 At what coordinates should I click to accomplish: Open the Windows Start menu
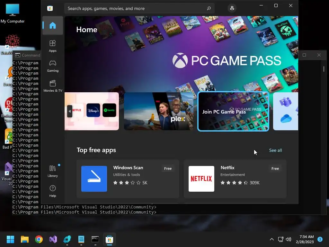click(x=10, y=239)
